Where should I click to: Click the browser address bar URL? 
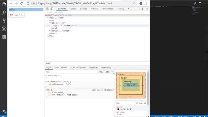[x=75, y=4]
